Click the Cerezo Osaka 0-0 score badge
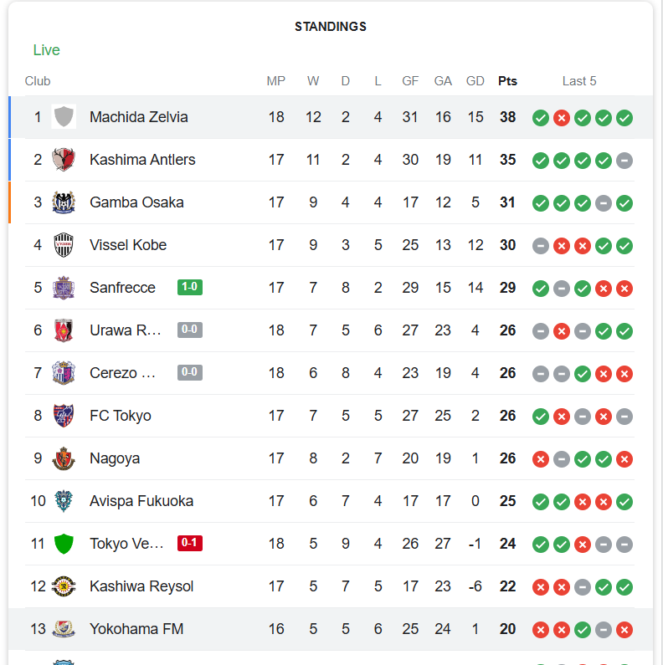The image size is (663, 665). click(190, 372)
